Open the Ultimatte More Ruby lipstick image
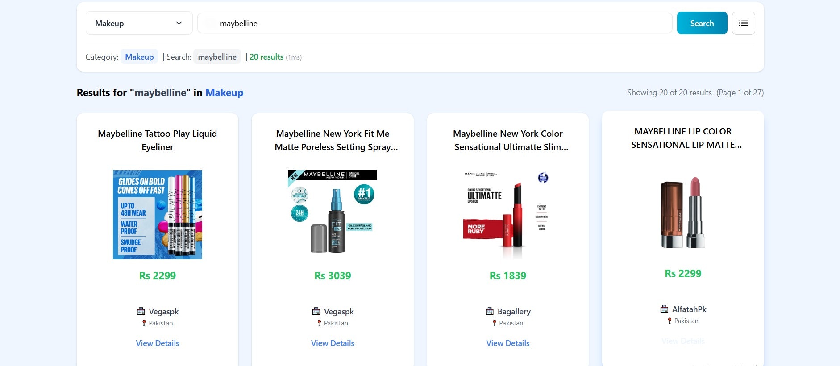This screenshot has width=840, height=366. point(508,215)
